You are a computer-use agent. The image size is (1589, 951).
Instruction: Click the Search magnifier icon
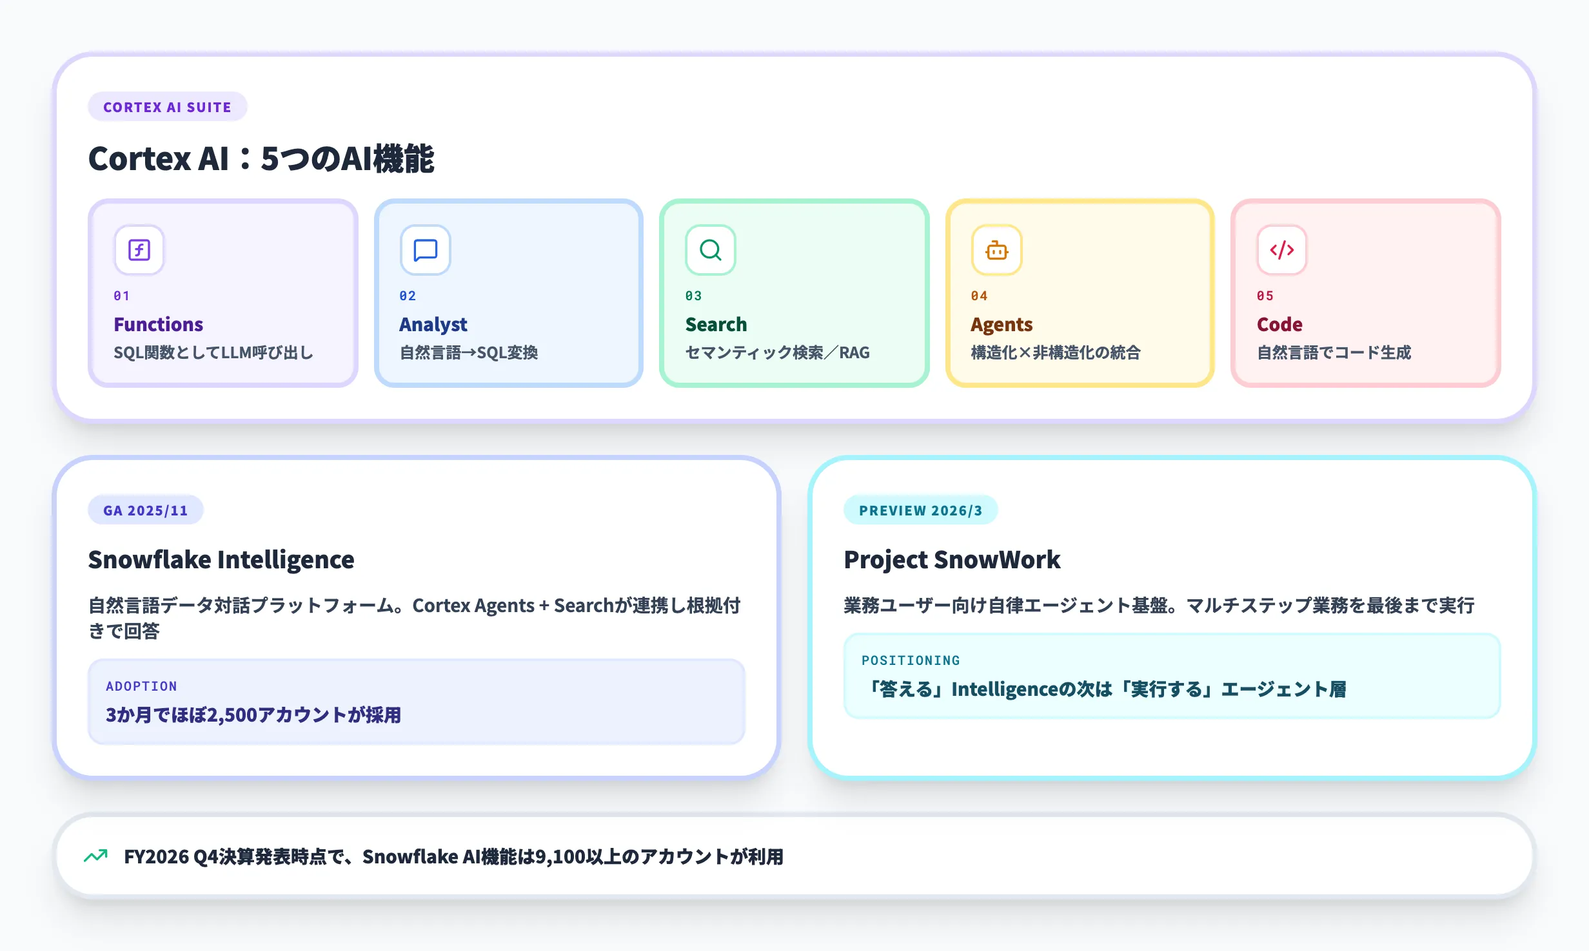pos(710,251)
